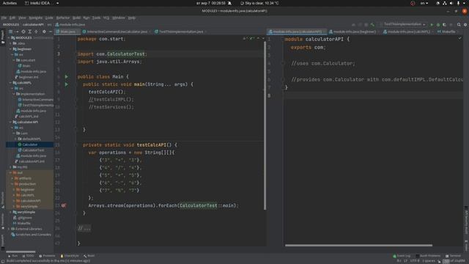Toggle tool window quick access icon bottom-left
The image size is (469, 264).
3,261
